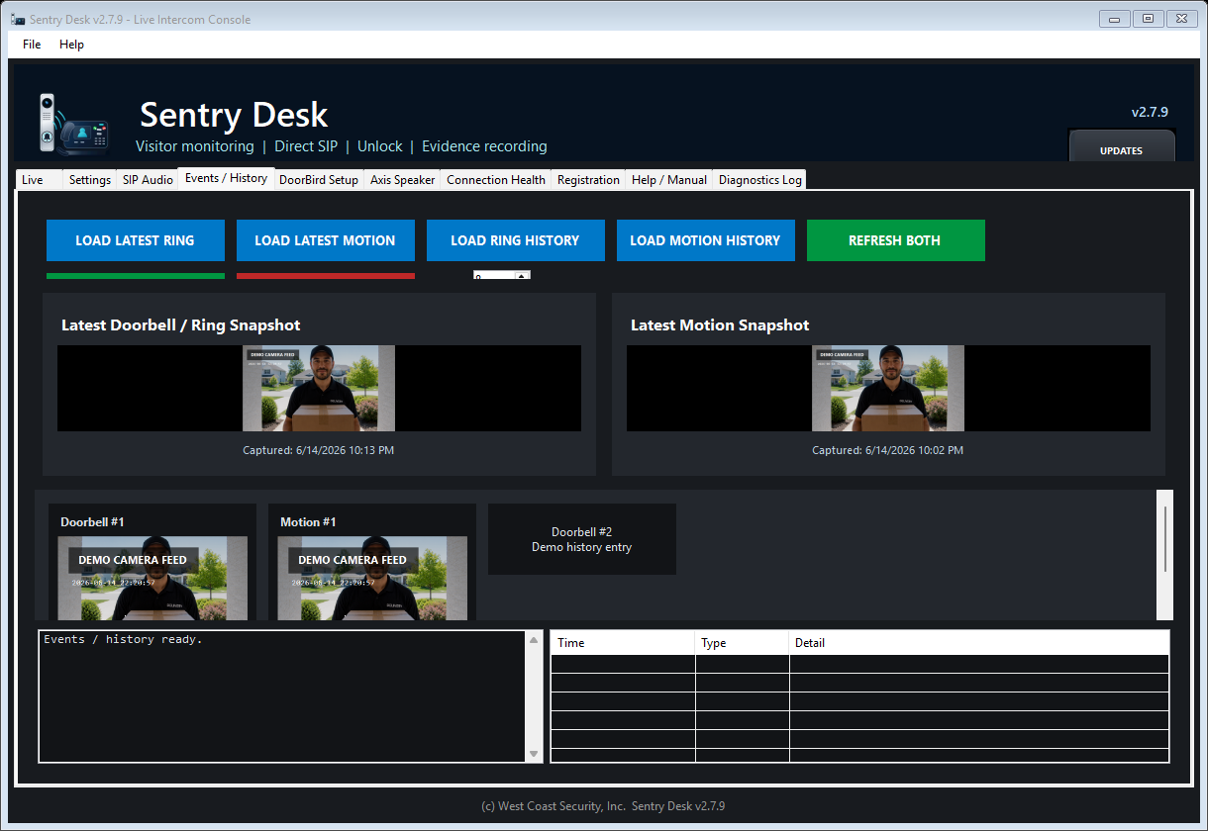Switch to the Live tab

pos(40,180)
